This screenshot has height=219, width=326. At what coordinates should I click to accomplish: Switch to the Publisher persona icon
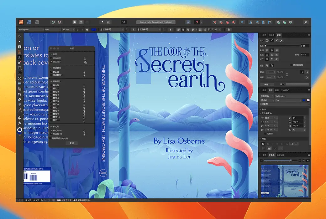click(x=21, y=22)
